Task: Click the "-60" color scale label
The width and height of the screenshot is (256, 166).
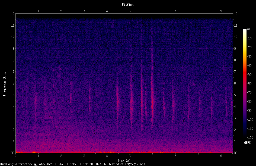Action: click(x=249, y=83)
